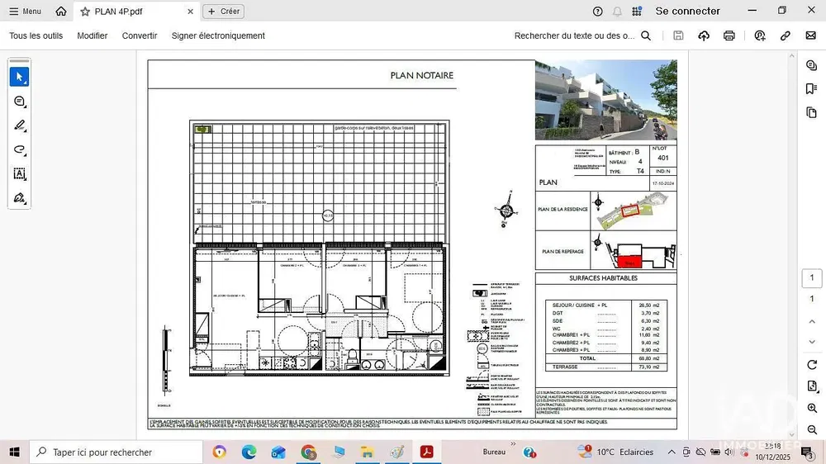826x464 pixels.
Task: Print the document using printer icon
Action: click(x=729, y=36)
